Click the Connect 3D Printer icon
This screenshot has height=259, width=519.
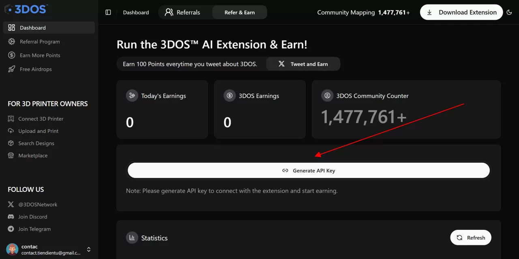pyautogui.click(x=11, y=119)
